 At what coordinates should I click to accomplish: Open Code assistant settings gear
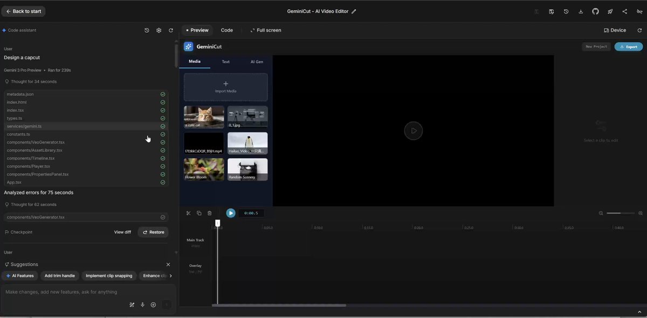159,31
